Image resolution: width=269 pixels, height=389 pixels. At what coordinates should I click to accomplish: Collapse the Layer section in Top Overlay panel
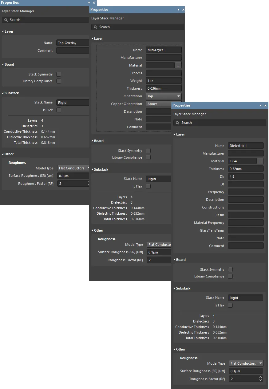point(3,32)
